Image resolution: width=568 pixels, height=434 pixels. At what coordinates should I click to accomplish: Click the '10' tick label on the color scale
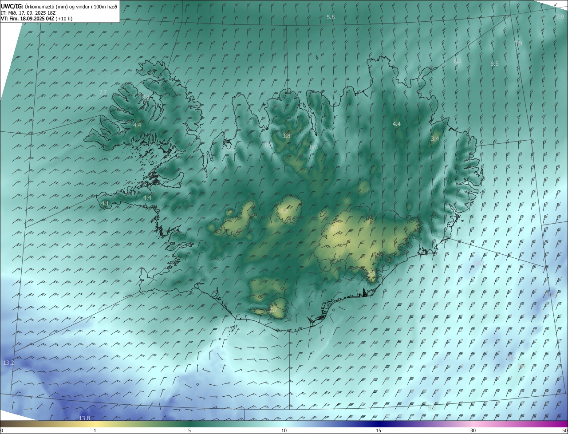tap(284, 430)
